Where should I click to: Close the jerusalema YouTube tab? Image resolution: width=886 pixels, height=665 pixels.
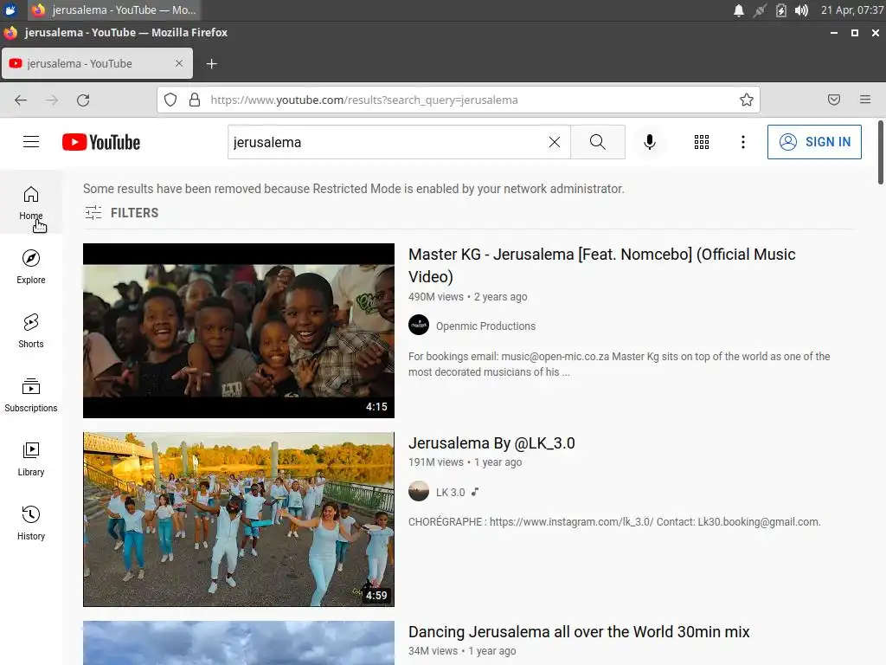[179, 63]
